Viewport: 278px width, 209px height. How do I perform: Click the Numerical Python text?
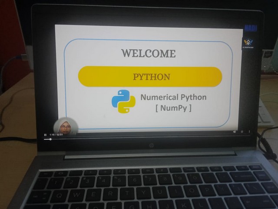tap(173, 98)
